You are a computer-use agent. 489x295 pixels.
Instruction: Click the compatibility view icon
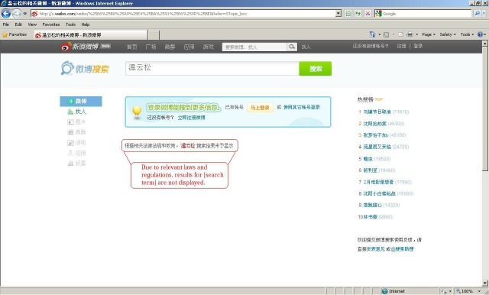(348, 14)
